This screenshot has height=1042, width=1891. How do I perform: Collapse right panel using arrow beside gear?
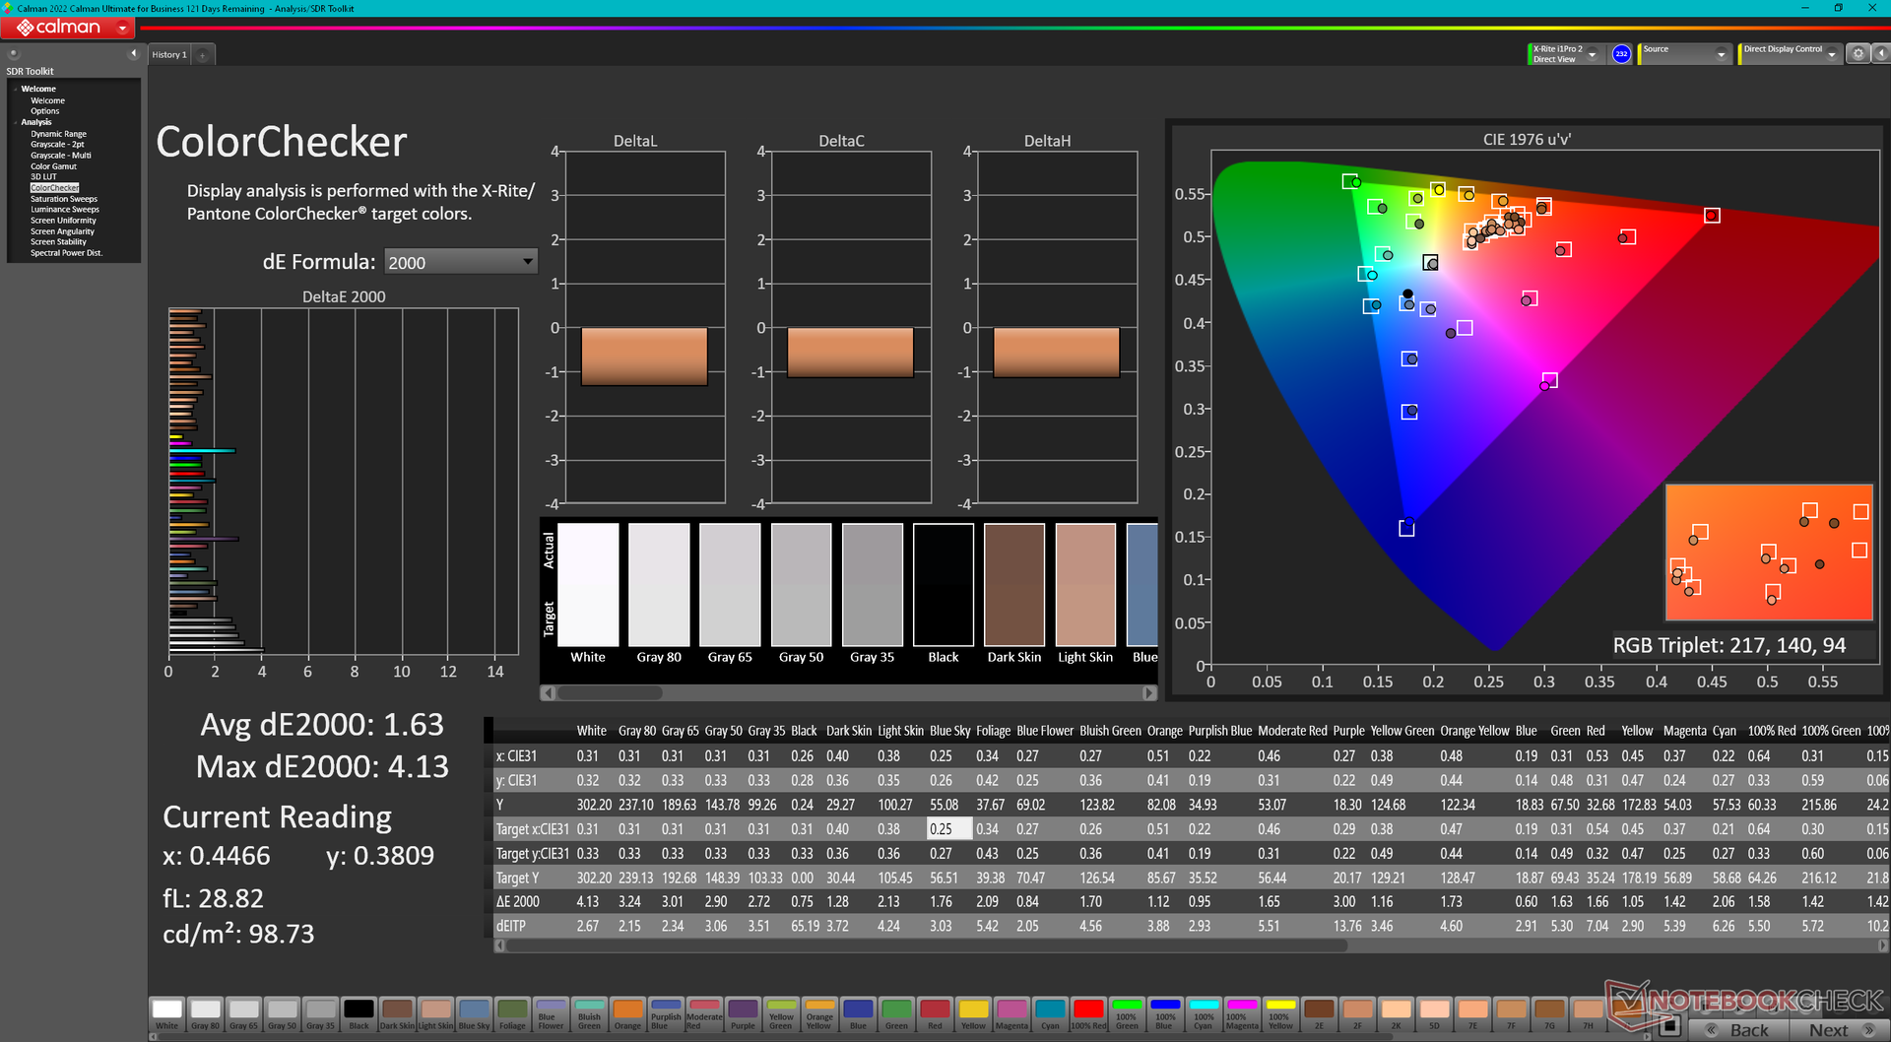coord(1879,54)
